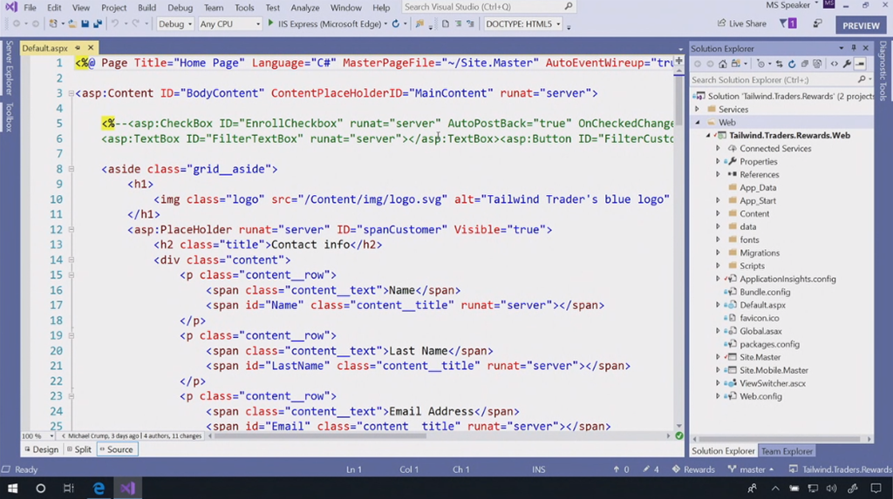Image resolution: width=893 pixels, height=499 pixels.
Task: Click the View Code icon in Solution Explorer
Action: pyautogui.click(x=834, y=64)
